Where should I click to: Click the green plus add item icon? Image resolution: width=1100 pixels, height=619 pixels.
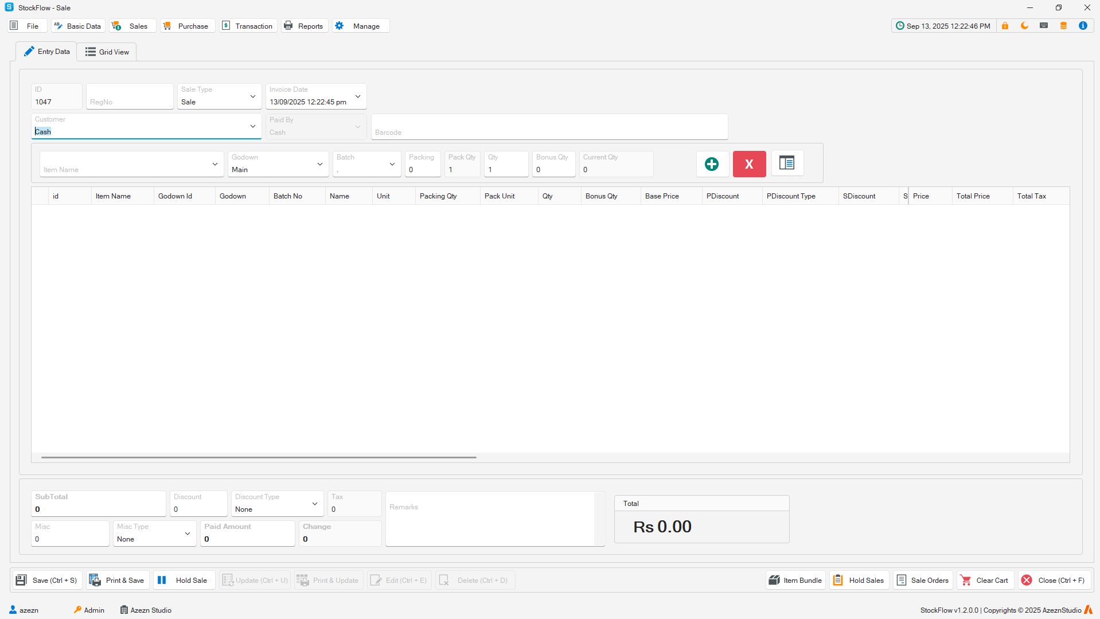[712, 164]
